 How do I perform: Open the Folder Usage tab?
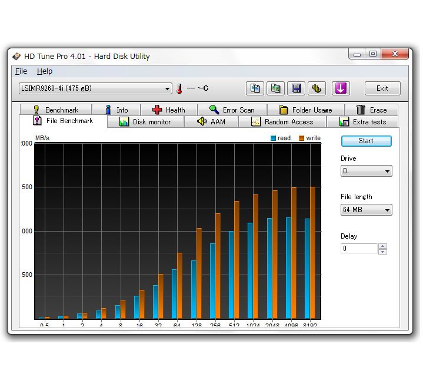point(305,110)
